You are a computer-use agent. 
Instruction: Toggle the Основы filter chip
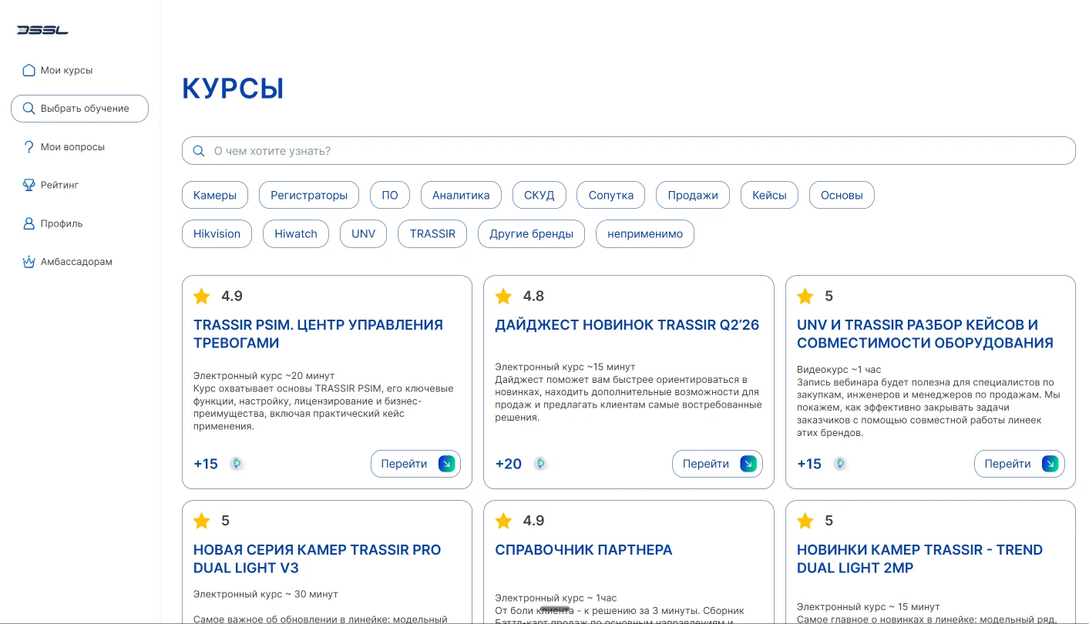[842, 195]
